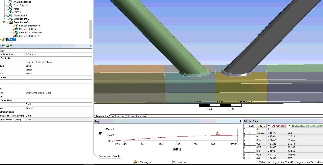This screenshot has height=165, width=323.
Task: Open Solution Information
Action: (30, 26)
